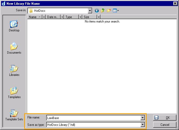
Task: Expand the Save in folder dropdown
Action: [90, 11]
